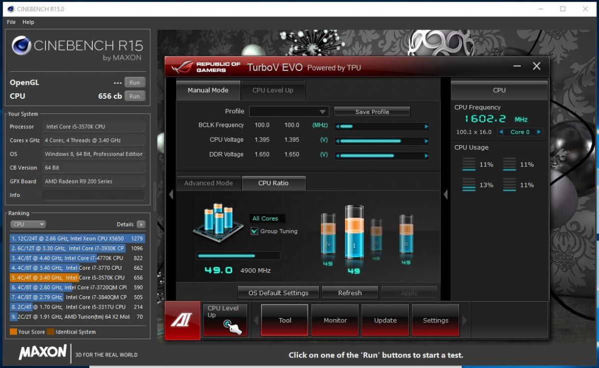Click the BCLK Frequency slider
Screen dimensions: 599x368
[382, 127]
